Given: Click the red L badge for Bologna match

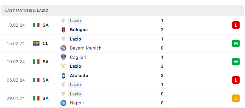Looking at the screenshot, I should (236, 25).
